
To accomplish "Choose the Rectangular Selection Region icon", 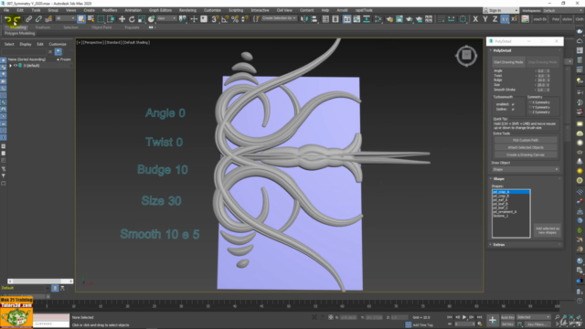I will pyautogui.click(x=101, y=19).
